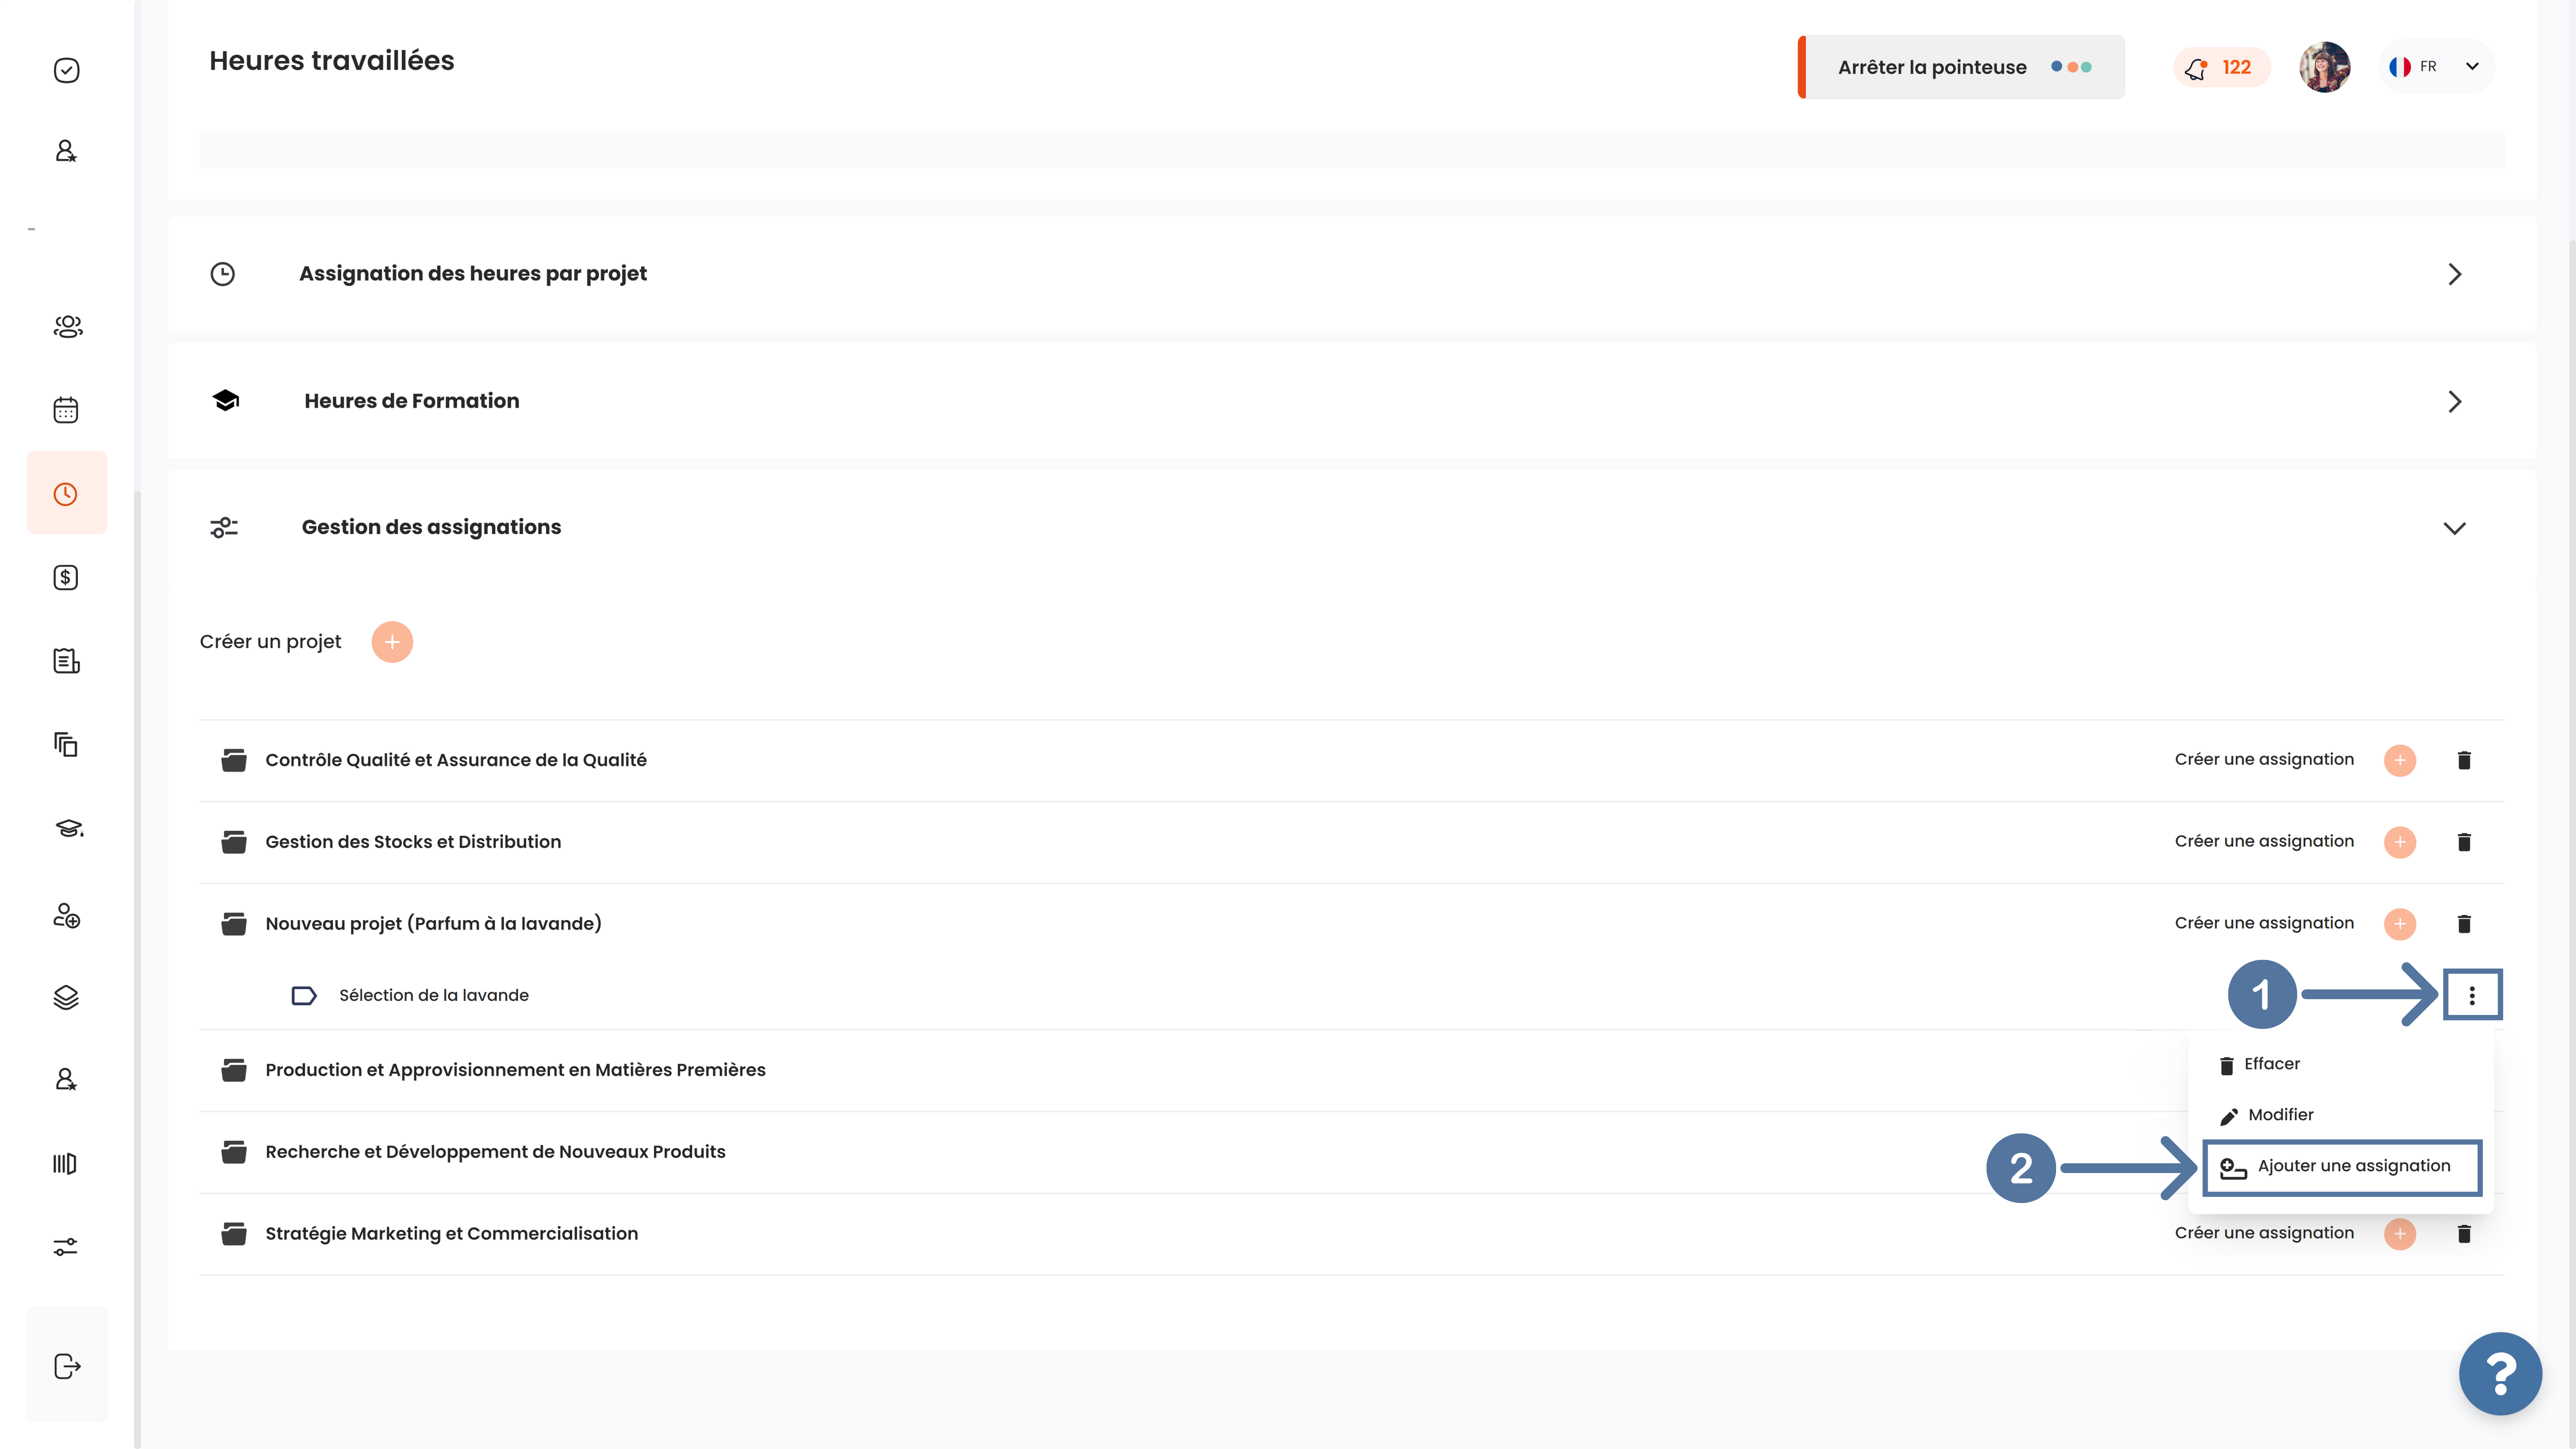Add assignation to Gestion des Stocks project
This screenshot has height=1449, width=2576.
pos(2400,842)
